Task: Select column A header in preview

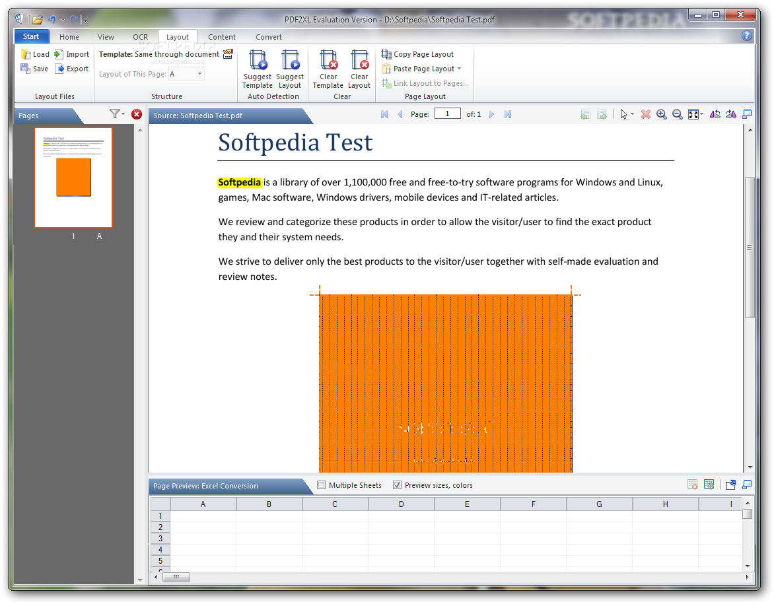Action: pyautogui.click(x=203, y=504)
